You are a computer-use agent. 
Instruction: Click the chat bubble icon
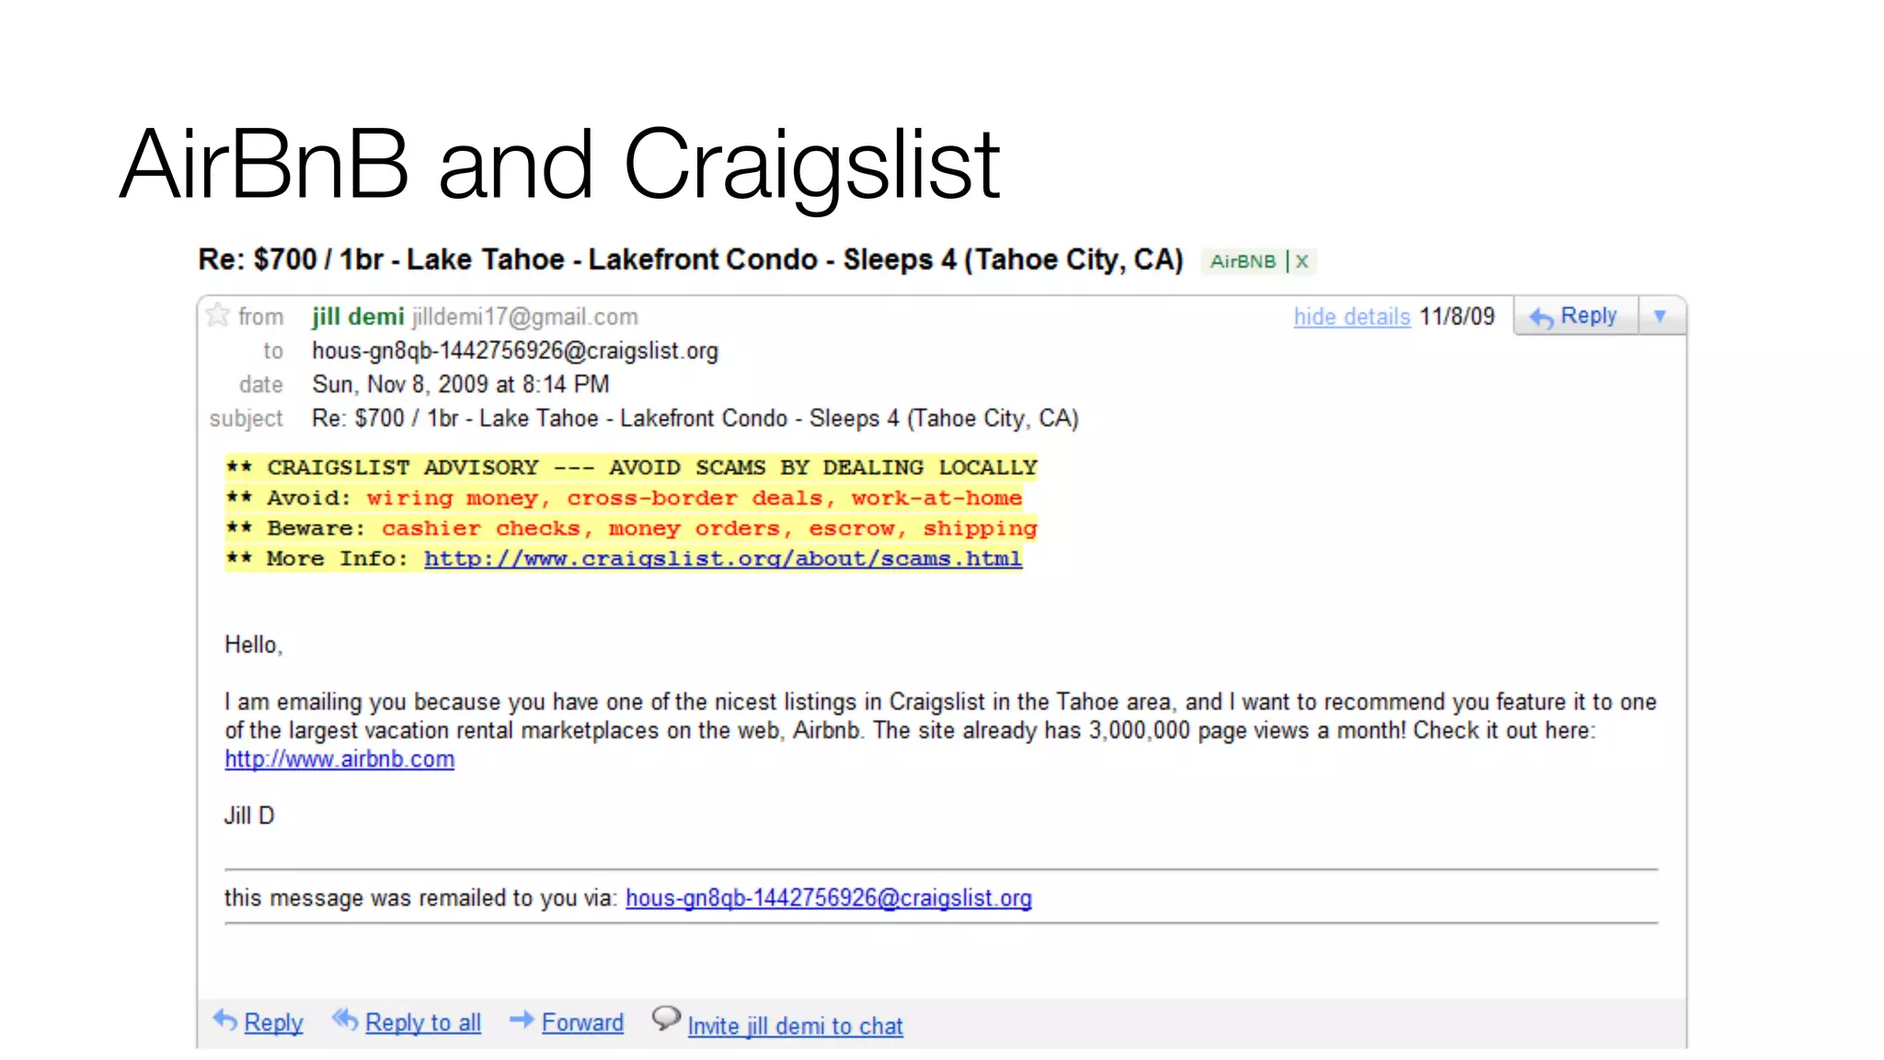pos(666,1019)
